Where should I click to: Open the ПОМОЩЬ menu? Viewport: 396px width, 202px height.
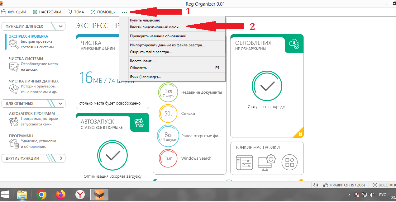(103, 12)
